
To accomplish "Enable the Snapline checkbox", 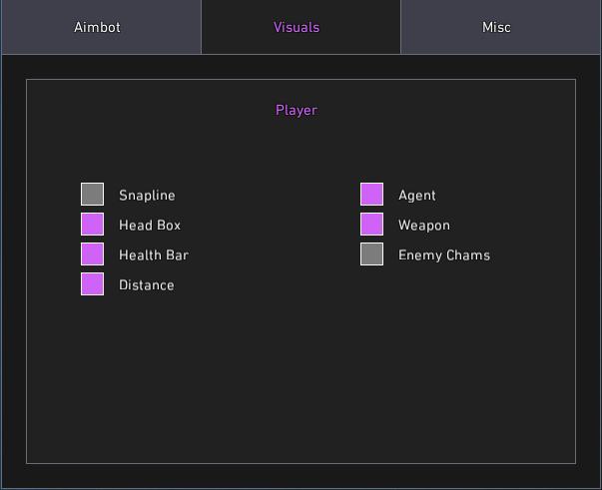I will point(92,195).
